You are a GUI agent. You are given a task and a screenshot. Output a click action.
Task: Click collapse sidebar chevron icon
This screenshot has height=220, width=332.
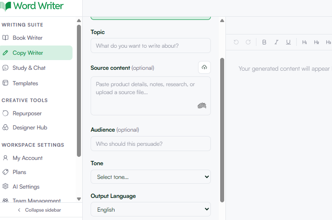[x=19, y=210]
